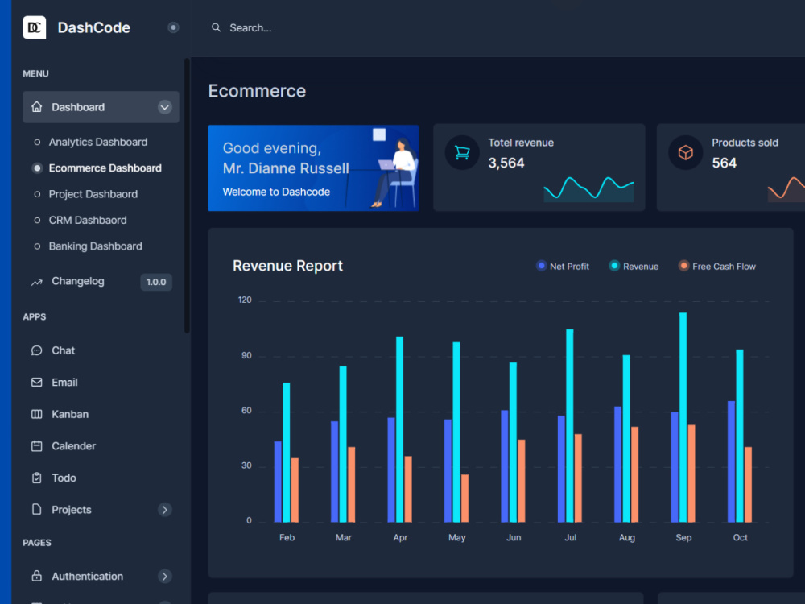
Task: Click the Kanban board icon
Action: click(x=36, y=414)
